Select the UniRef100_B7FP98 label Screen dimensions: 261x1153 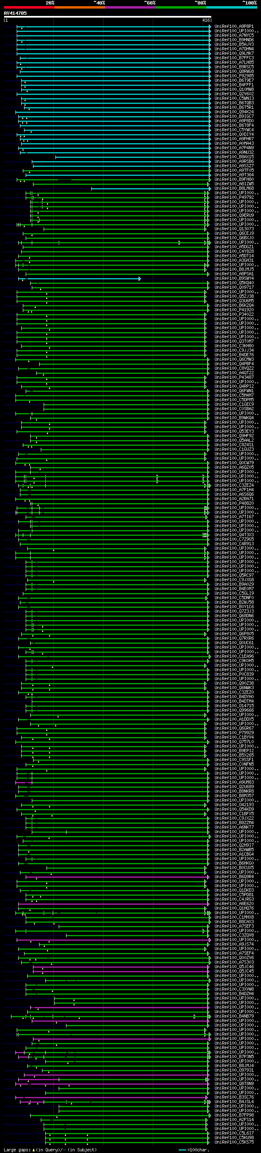[234, 1115]
